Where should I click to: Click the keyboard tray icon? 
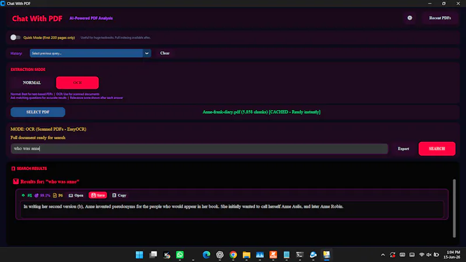(x=402, y=254)
